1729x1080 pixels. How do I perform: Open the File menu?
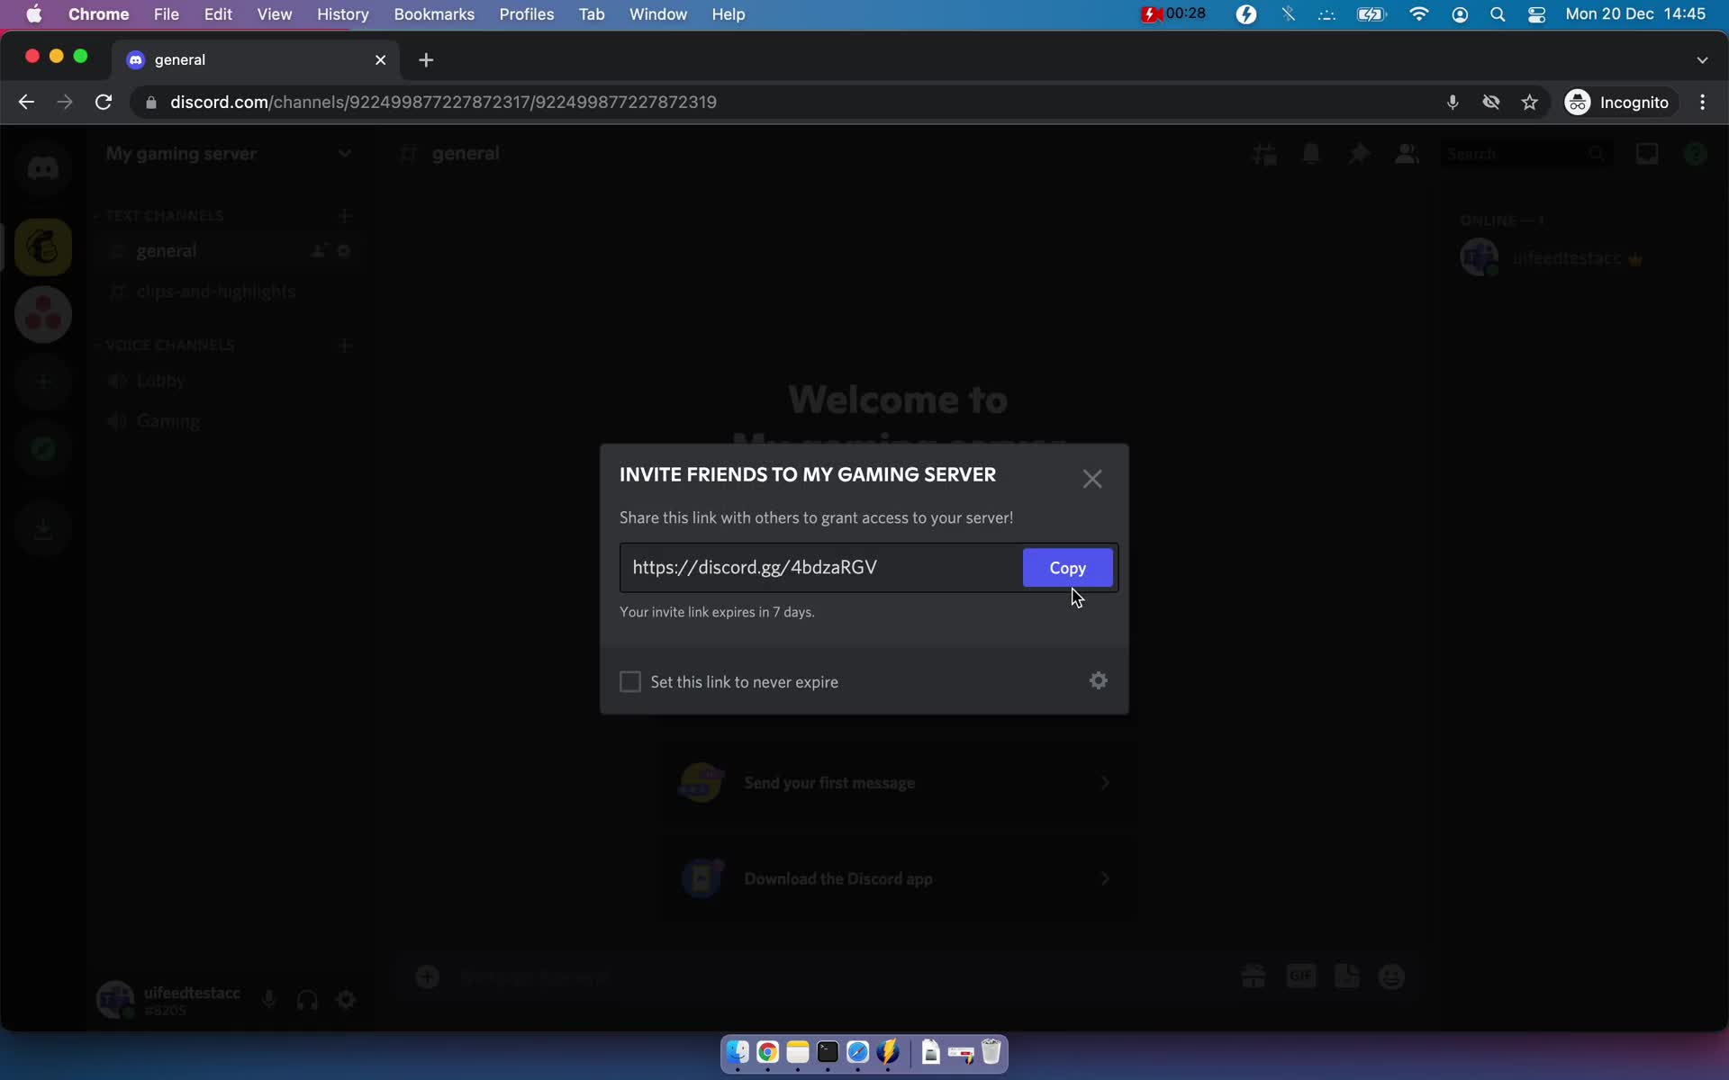click(x=166, y=14)
